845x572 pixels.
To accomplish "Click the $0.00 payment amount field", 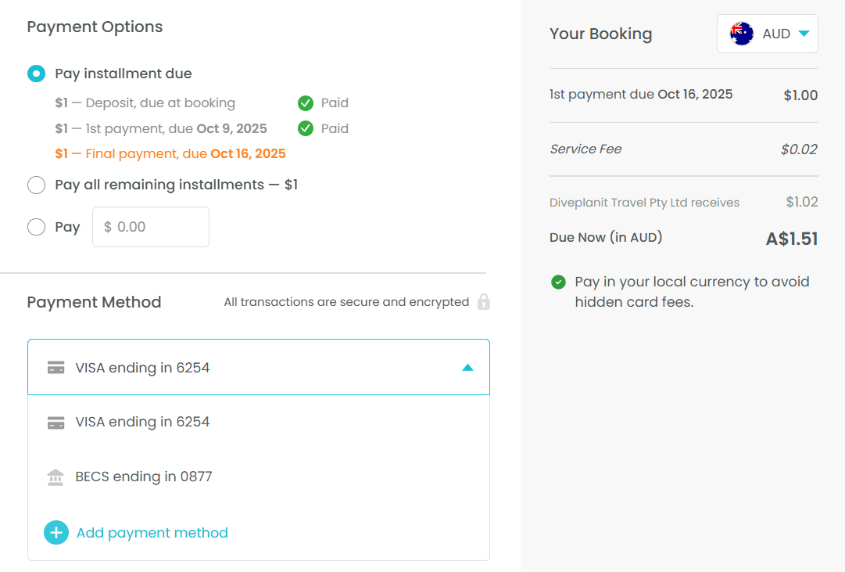I will pyautogui.click(x=150, y=226).
